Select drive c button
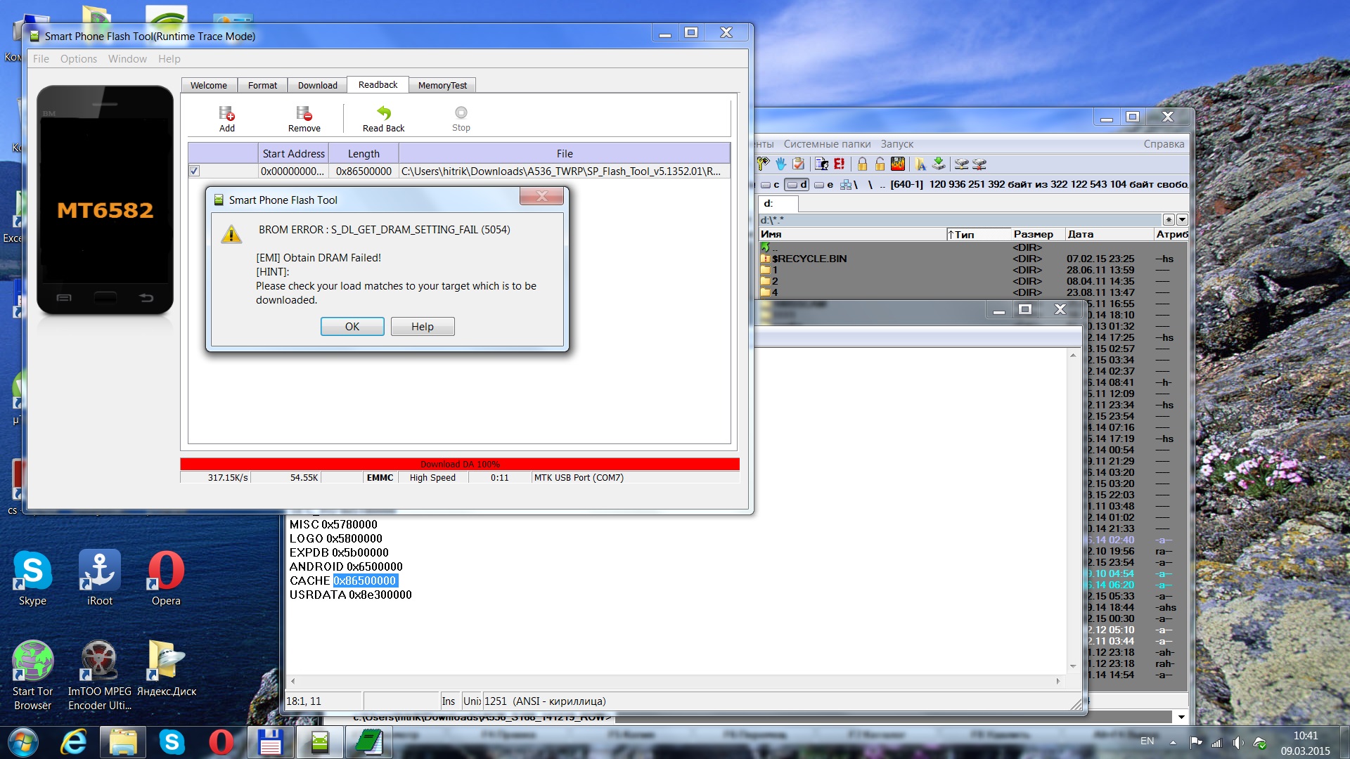 pos(771,185)
